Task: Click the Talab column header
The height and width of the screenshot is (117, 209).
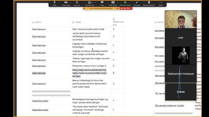Action: coord(77,22)
